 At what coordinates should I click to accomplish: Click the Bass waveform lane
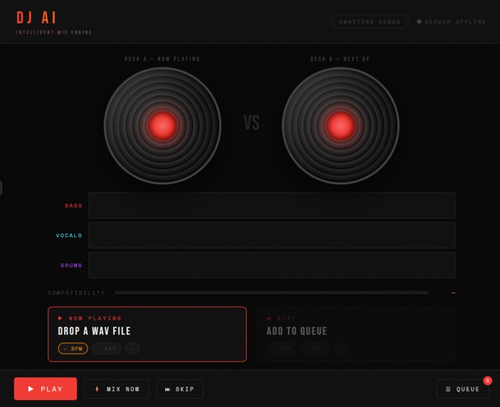click(x=272, y=205)
